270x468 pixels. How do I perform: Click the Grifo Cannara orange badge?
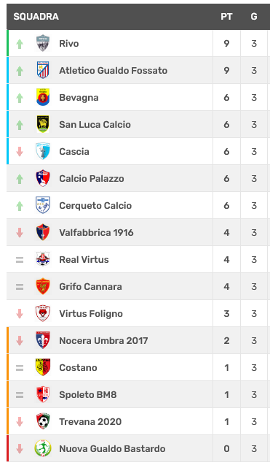pyautogui.click(x=43, y=286)
